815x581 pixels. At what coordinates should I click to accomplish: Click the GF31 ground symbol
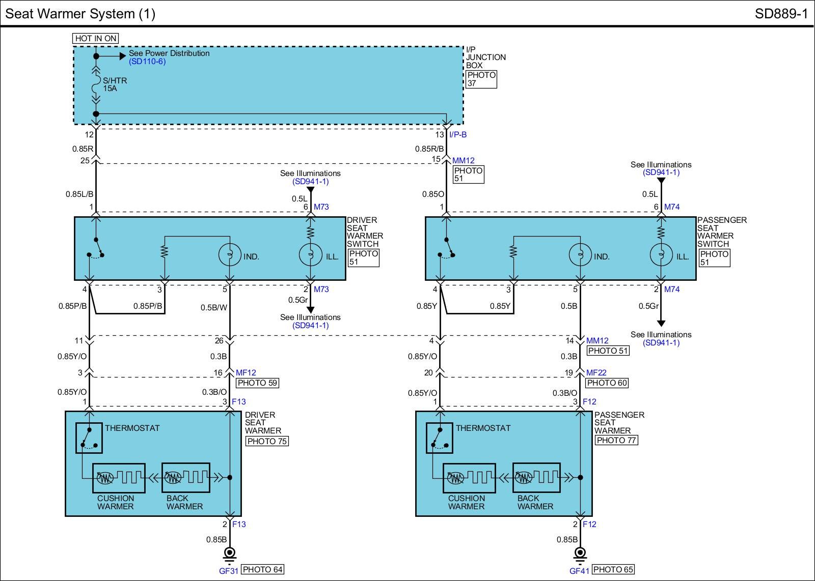tap(230, 554)
